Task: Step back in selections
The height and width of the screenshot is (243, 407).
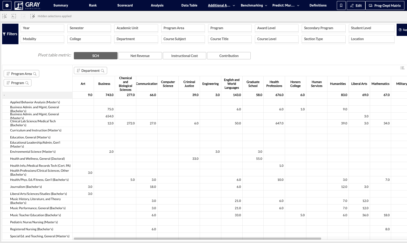Action: point(14,16)
